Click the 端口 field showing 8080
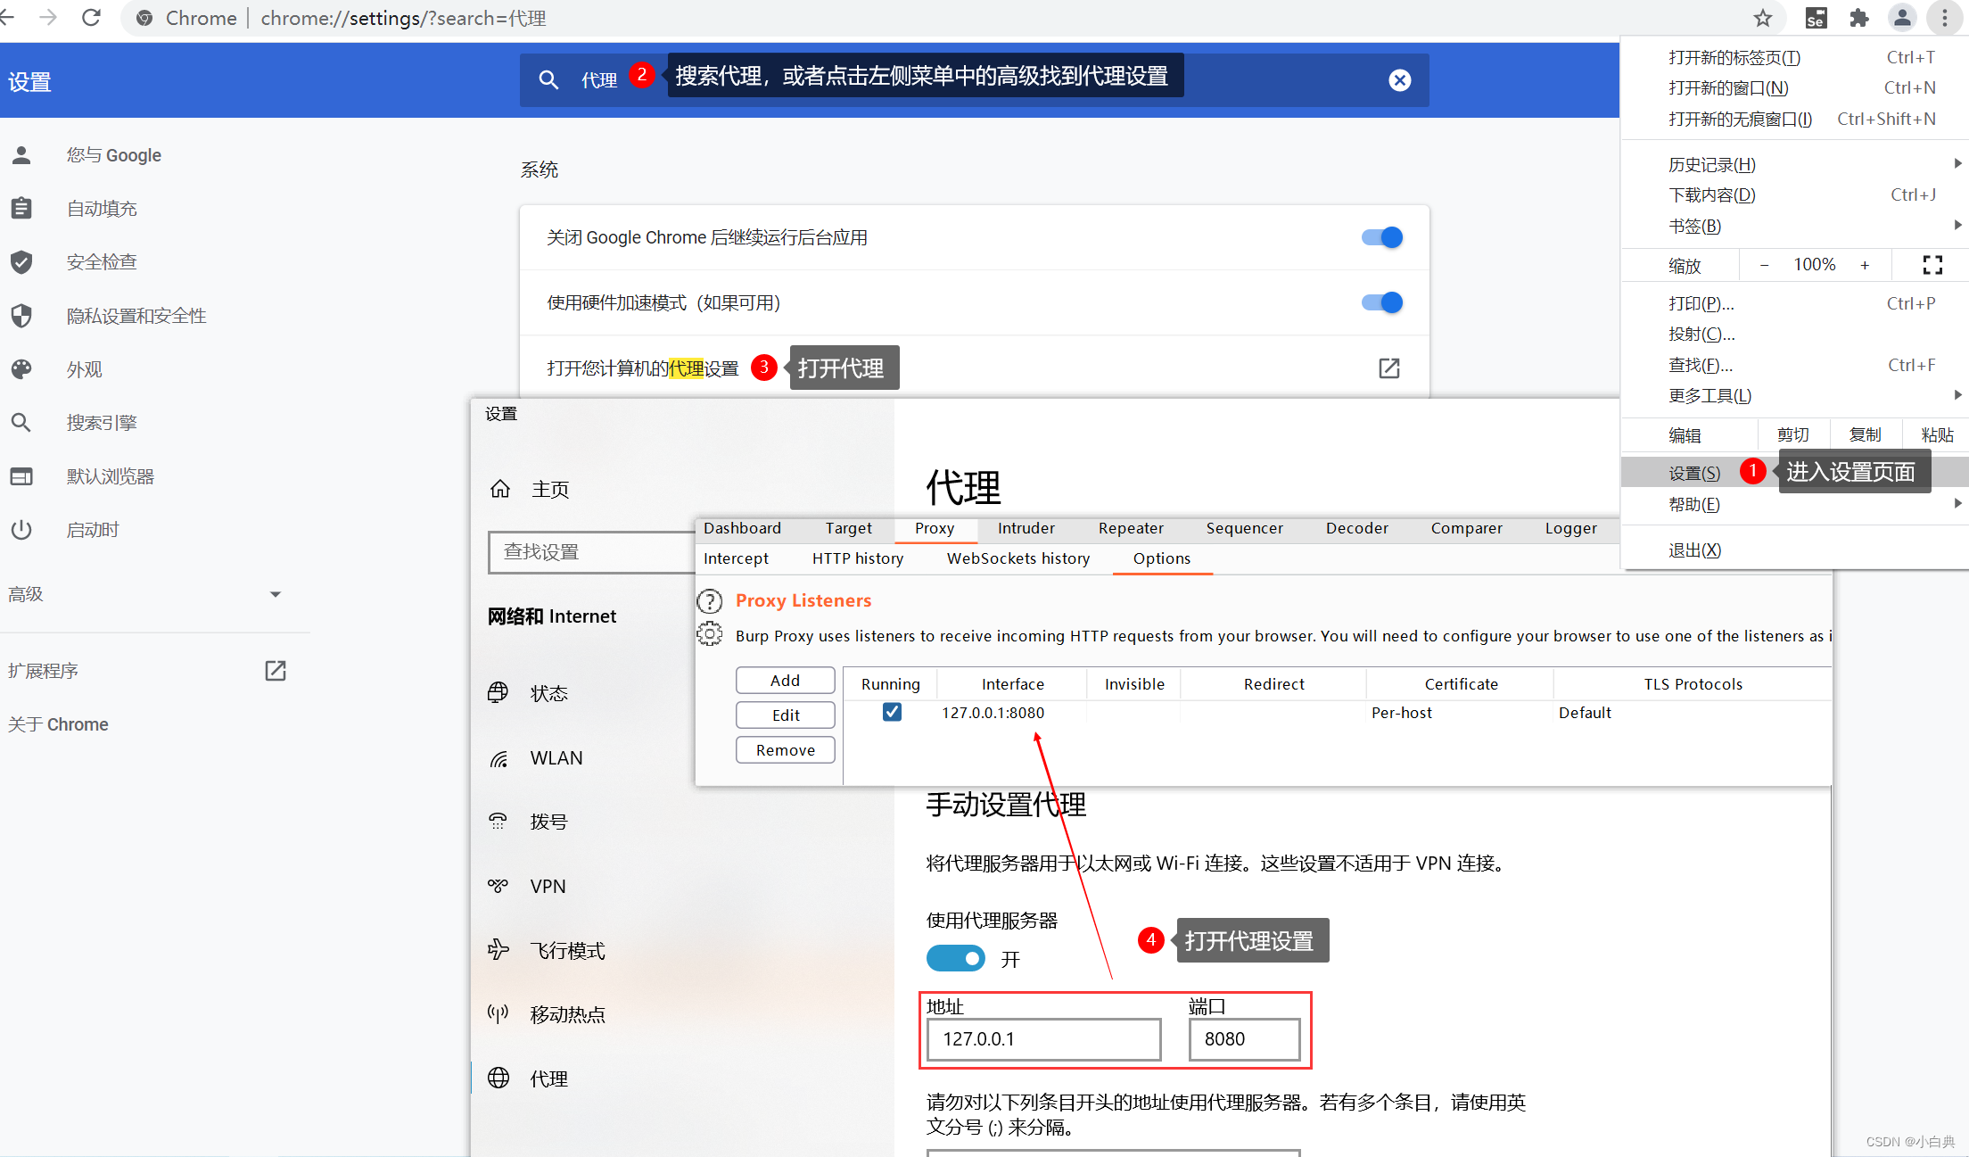 pos(1243,1038)
